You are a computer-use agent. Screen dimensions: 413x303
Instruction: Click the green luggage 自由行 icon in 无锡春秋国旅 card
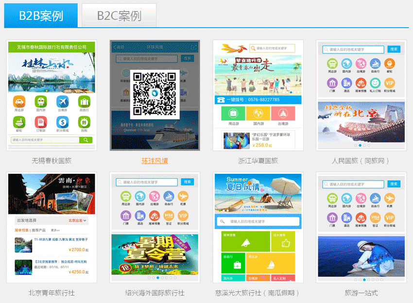pyautogui.click(x=84, y=101)
